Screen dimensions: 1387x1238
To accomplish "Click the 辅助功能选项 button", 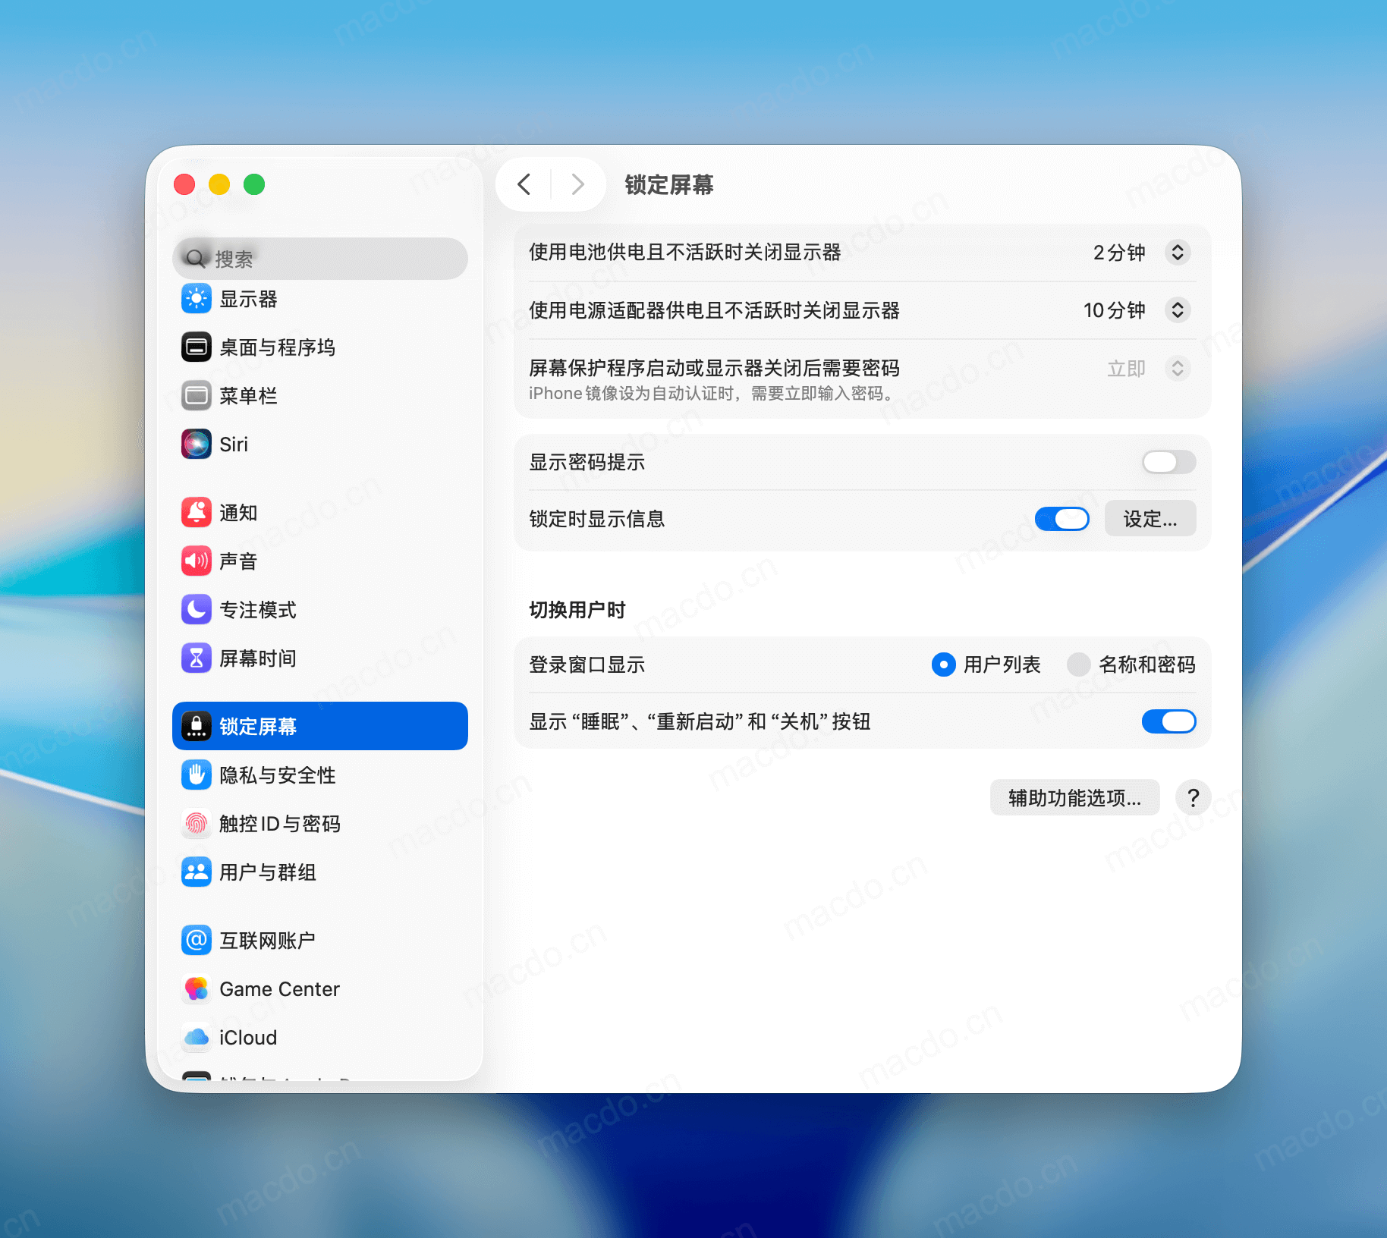I will click(x=1074, y=797).
